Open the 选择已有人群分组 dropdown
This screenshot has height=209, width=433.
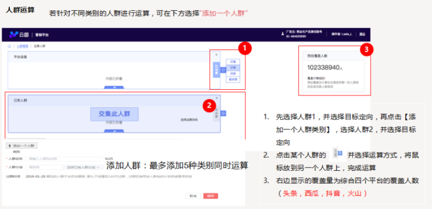[x=83, y=167]
